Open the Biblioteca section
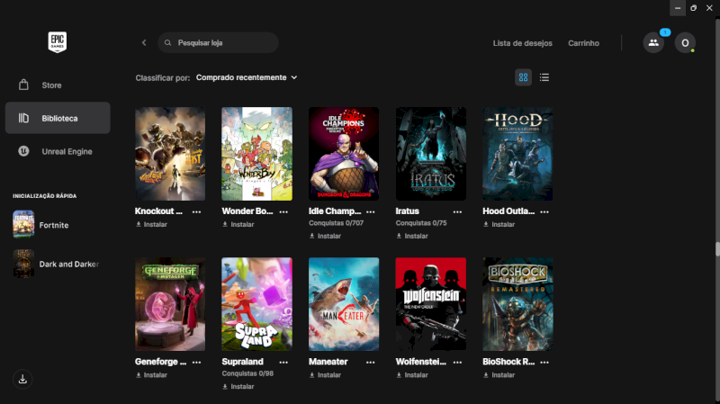Screen dimensions: 720x404 click(58, 118)
